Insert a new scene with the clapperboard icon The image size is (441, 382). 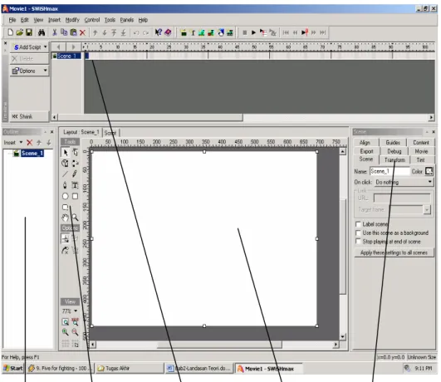184,32
